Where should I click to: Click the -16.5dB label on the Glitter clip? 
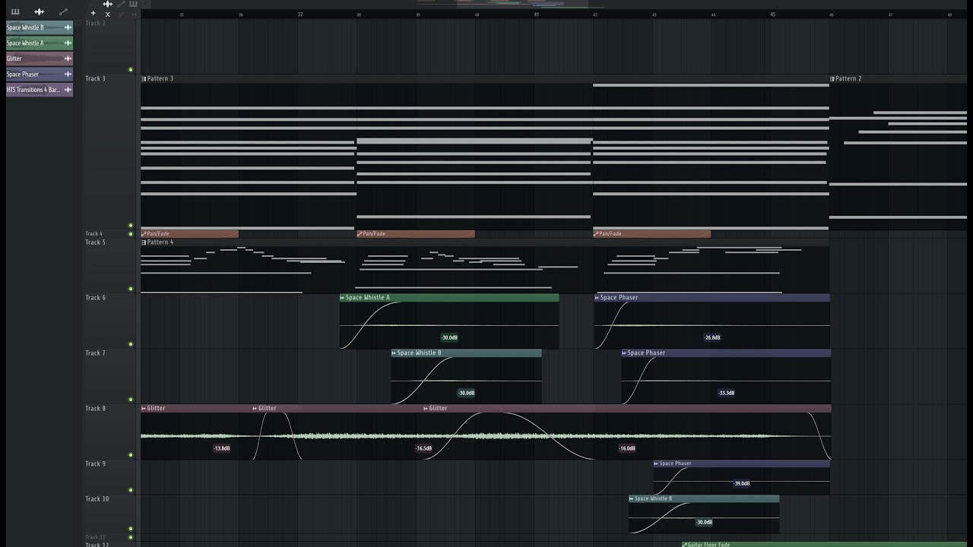(423, 448)
